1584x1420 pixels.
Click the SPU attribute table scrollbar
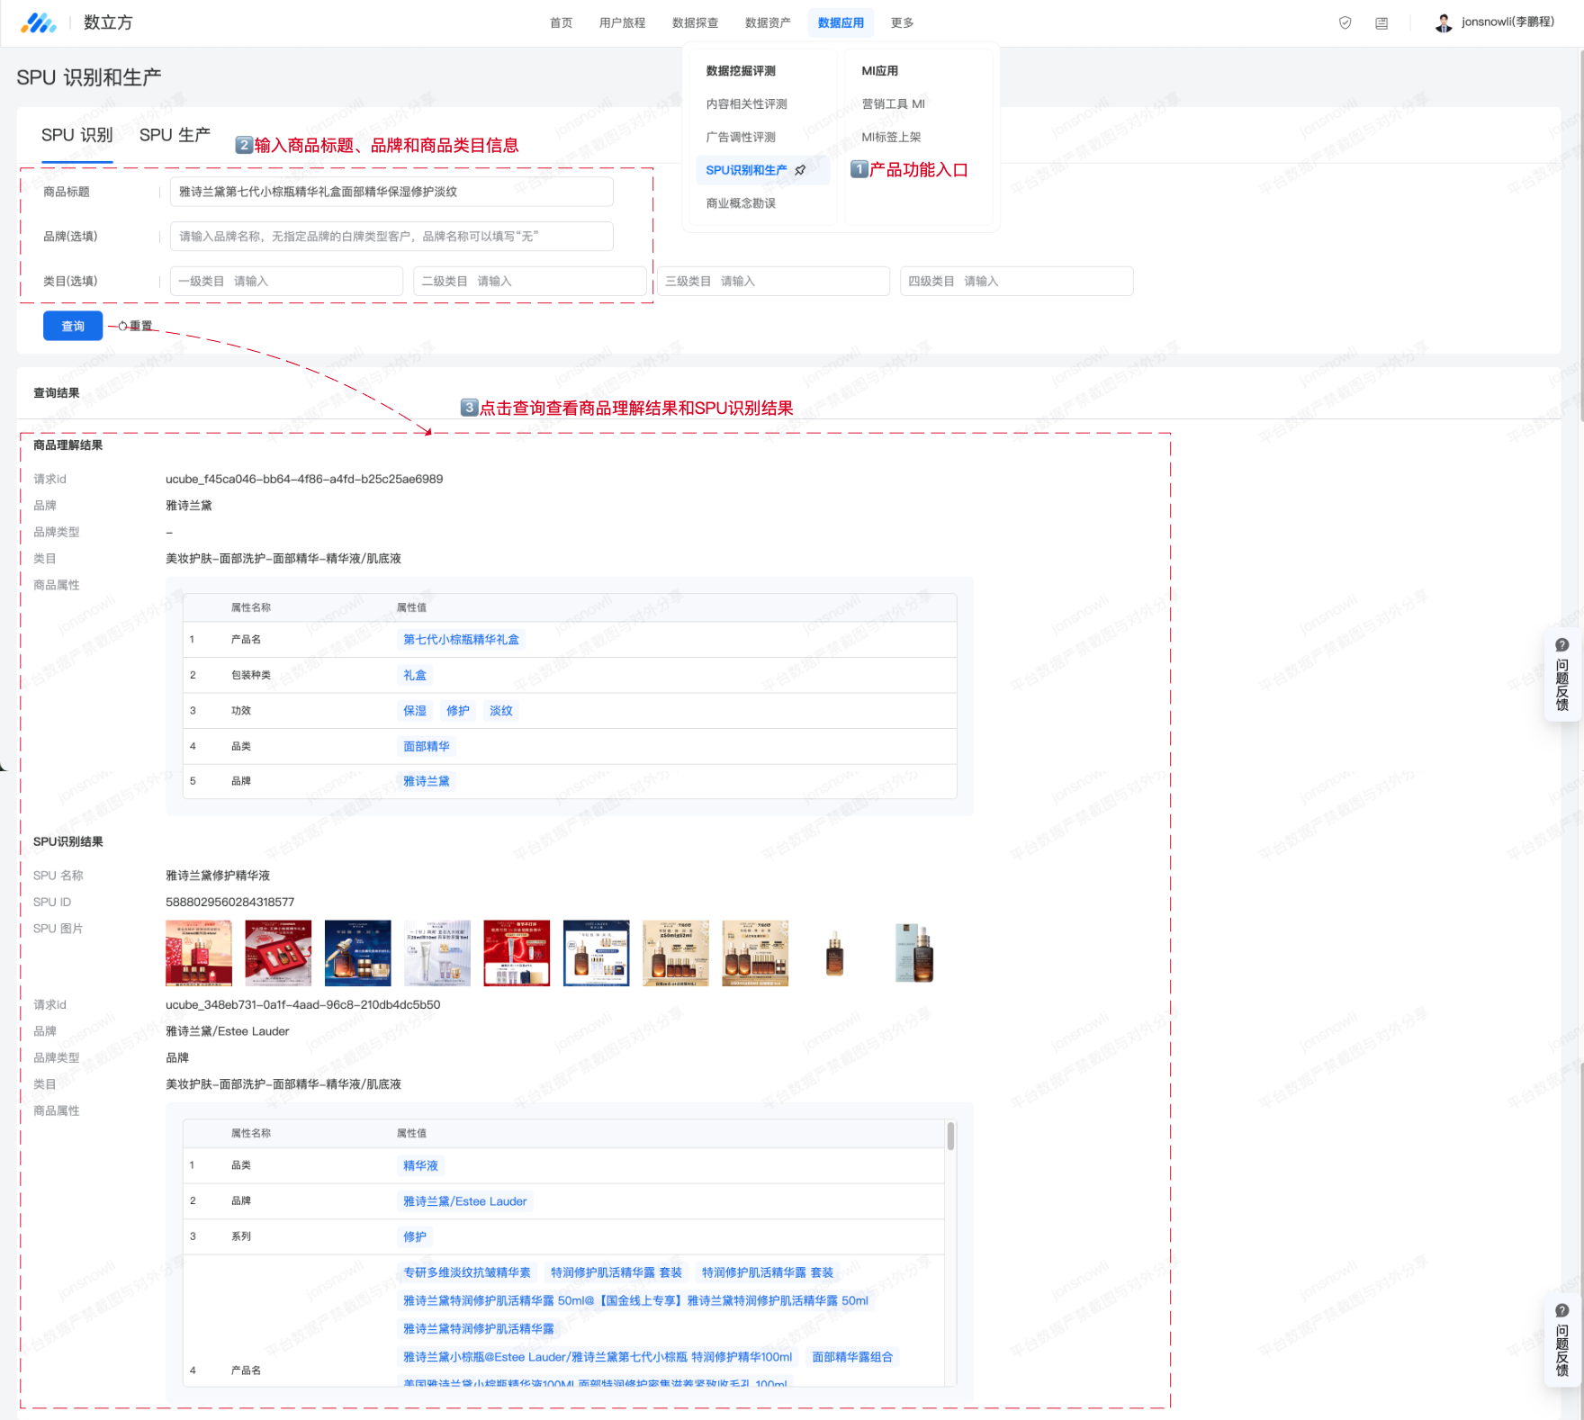950,1136
